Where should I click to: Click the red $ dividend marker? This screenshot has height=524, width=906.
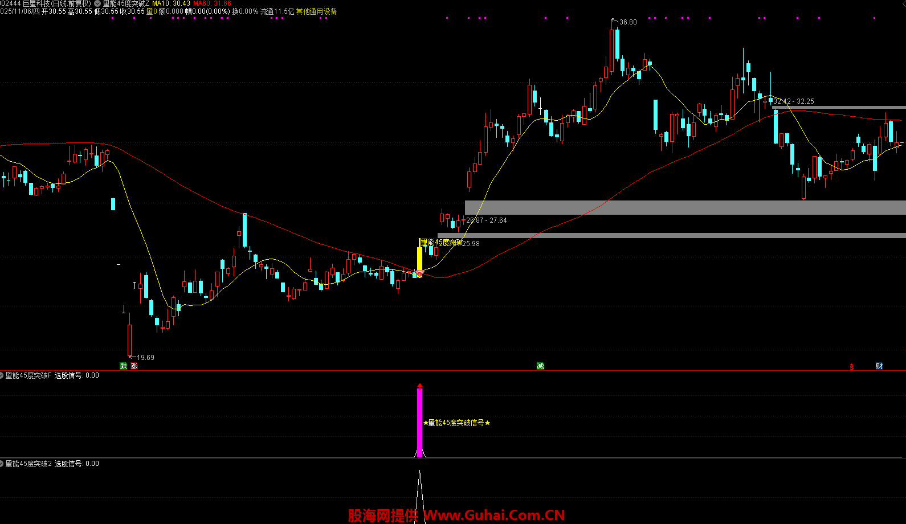pos(852,366)
